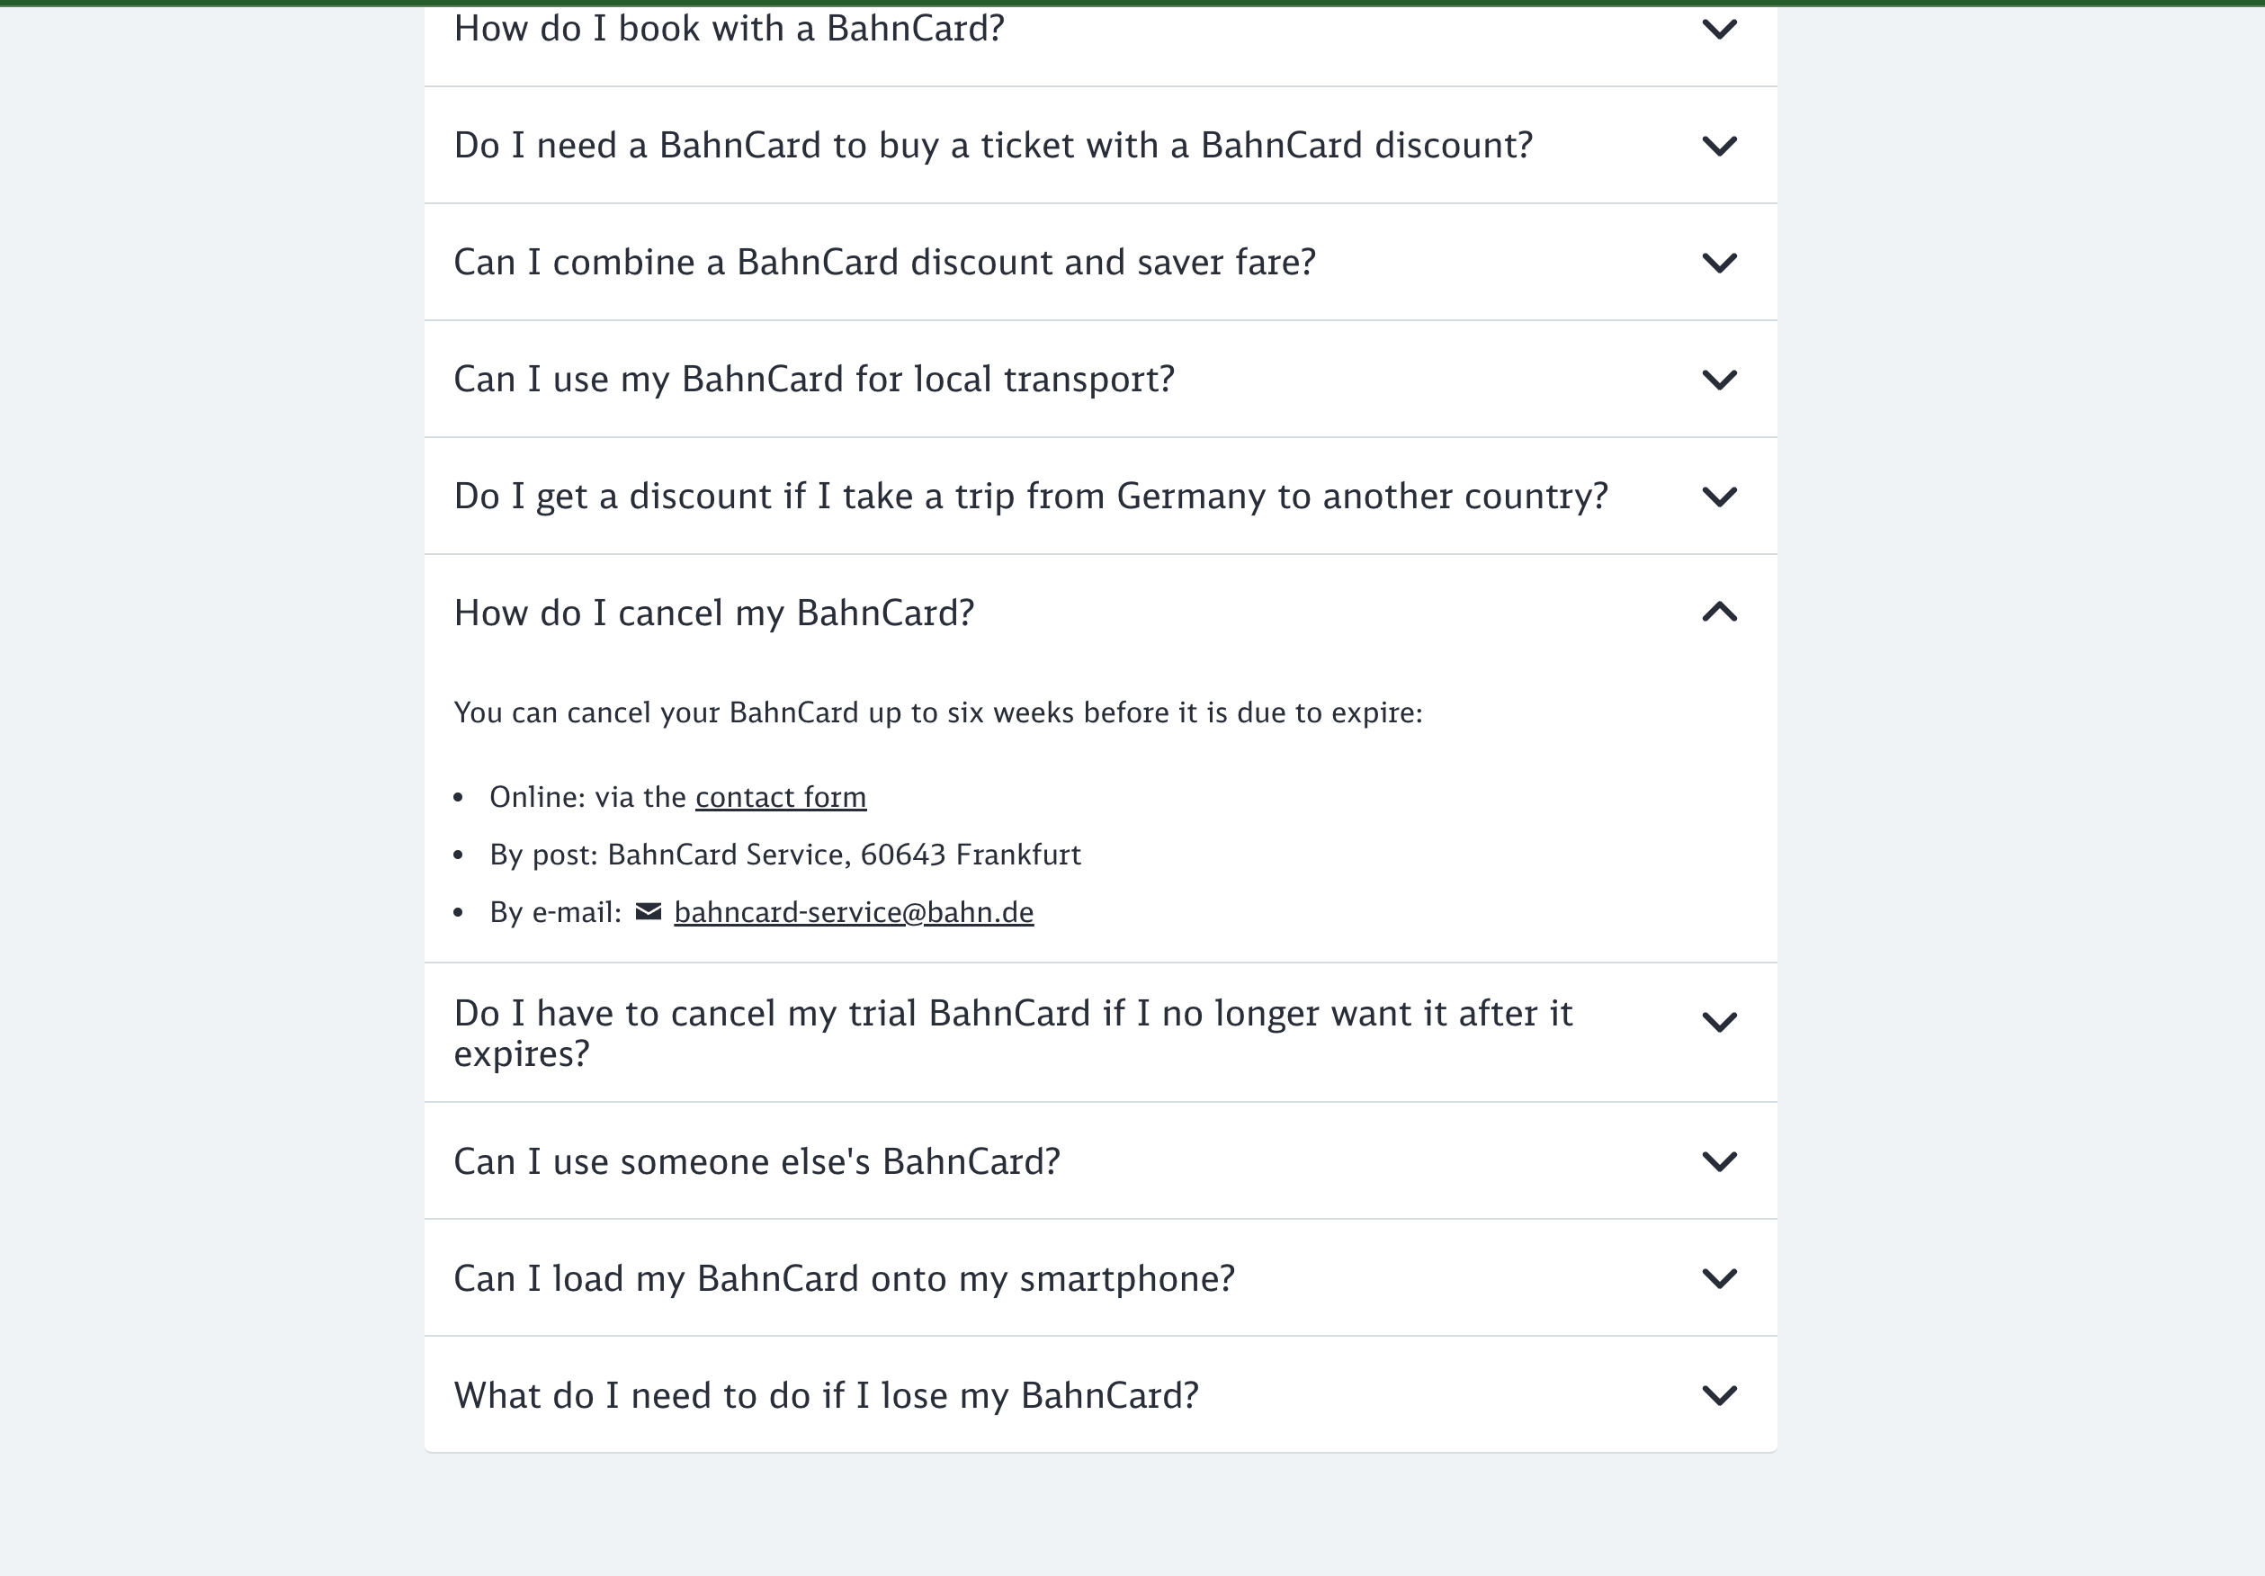The width and height of the screenshot is (2265, 1576).
Task: Click the envelope icon before email address
Action: [x=649, y=911]
